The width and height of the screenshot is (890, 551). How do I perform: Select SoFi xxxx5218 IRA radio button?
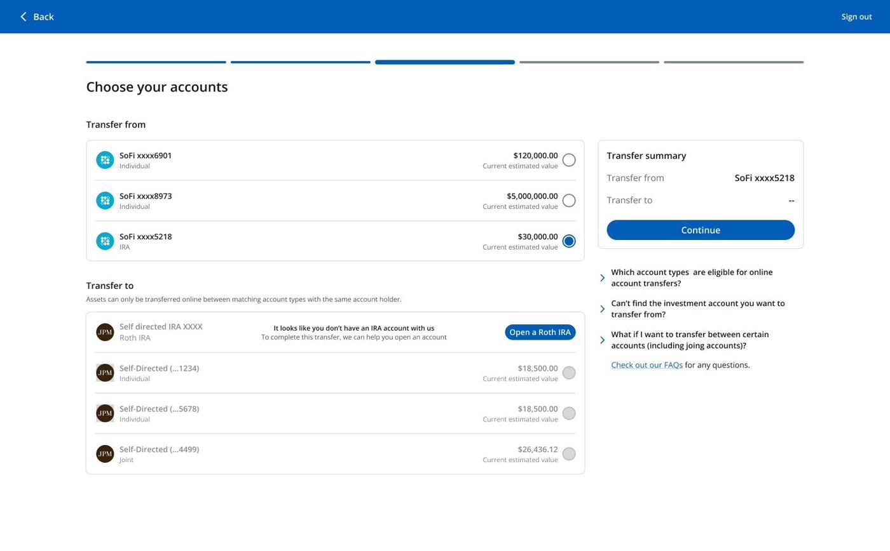[569, 241]
